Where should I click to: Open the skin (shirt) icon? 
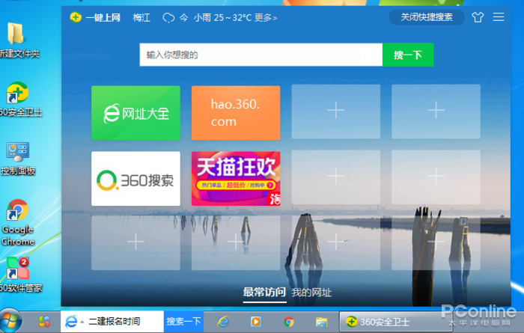tap(478, 17)
